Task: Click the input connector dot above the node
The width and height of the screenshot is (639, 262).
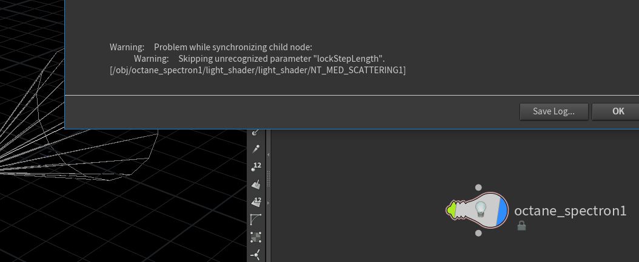Action: 478,188
